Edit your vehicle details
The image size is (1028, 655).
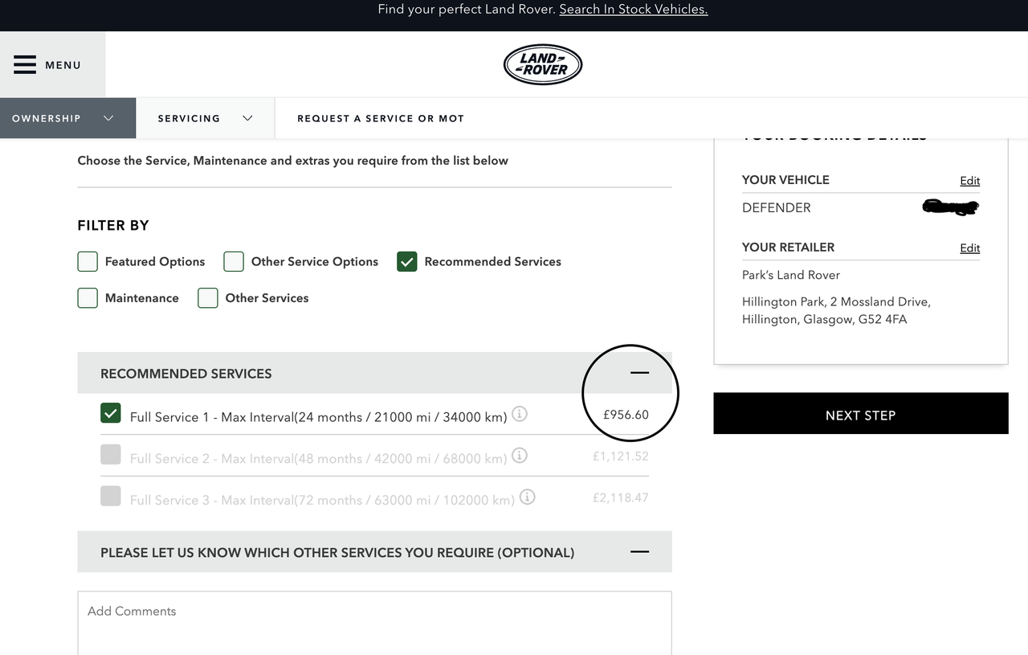970,181
